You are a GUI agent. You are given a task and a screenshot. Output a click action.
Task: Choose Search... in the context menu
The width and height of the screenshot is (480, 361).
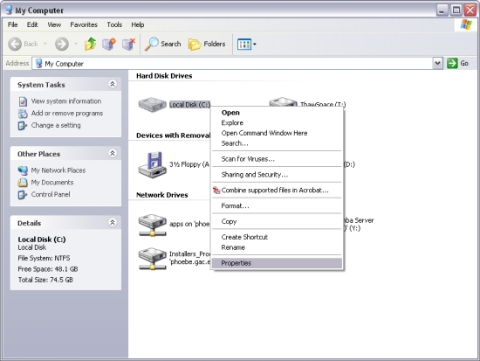click(x=277, y=143)
